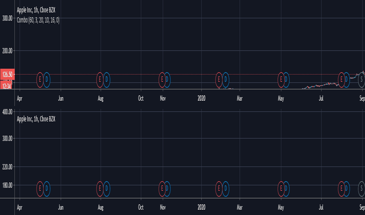Image resolution: width=365 pixels, height=215 pixels.
Task: Click bottom chart D marker between Jul and Sep
Action: pyautogui.click(x=346, y=189)
